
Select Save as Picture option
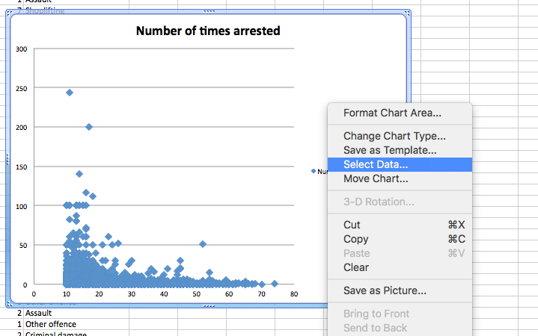click(x=385, y=290)
